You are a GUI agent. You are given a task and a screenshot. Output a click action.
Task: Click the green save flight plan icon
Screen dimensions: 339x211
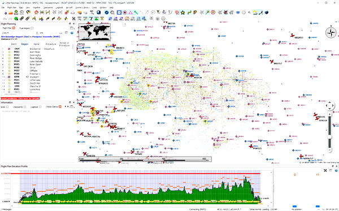[16, 12]
